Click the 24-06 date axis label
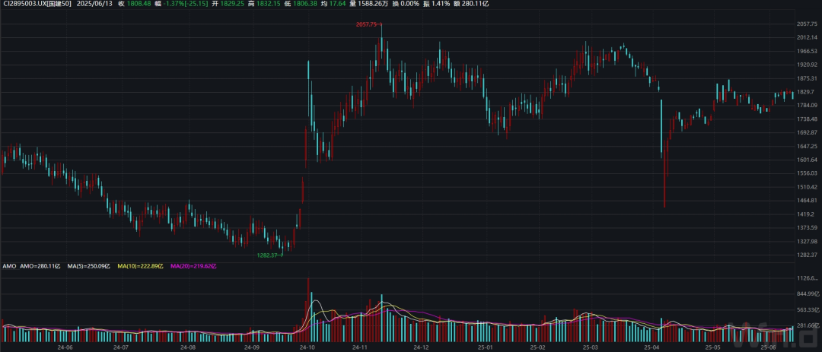The height and width of the screenshot is (352, 822). coord(65,347)
